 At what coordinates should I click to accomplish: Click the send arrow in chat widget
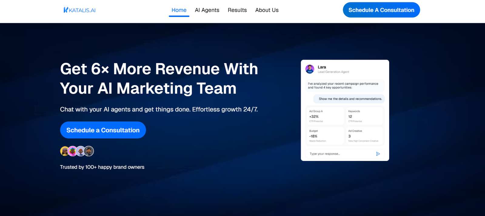(378, 154)
